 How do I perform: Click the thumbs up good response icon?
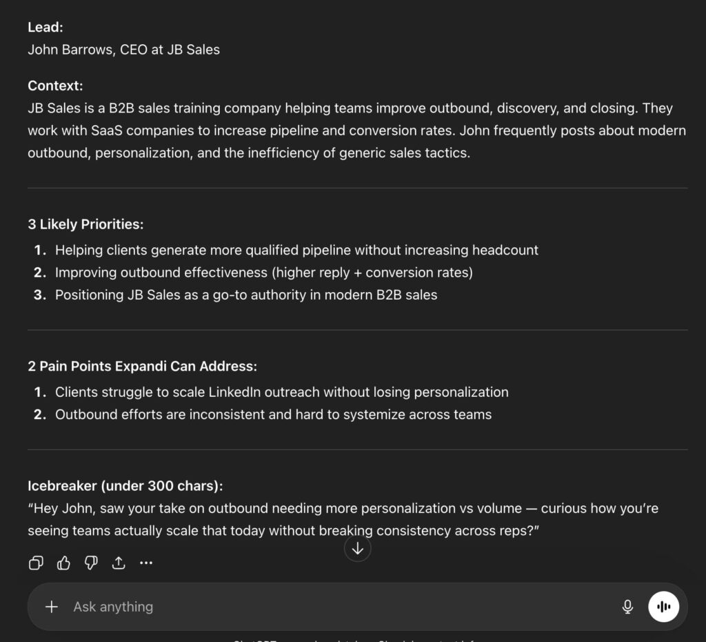click(63, 563)
